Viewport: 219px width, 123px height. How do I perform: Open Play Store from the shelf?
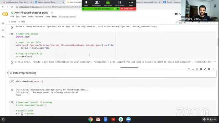[x=121, y=119]
